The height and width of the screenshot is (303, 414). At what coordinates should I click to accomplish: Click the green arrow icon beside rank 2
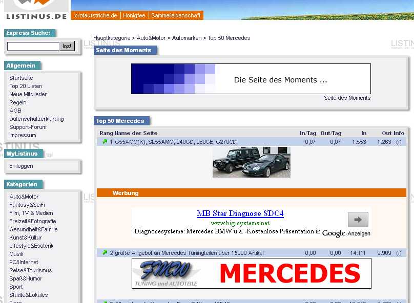pos(105,253)
